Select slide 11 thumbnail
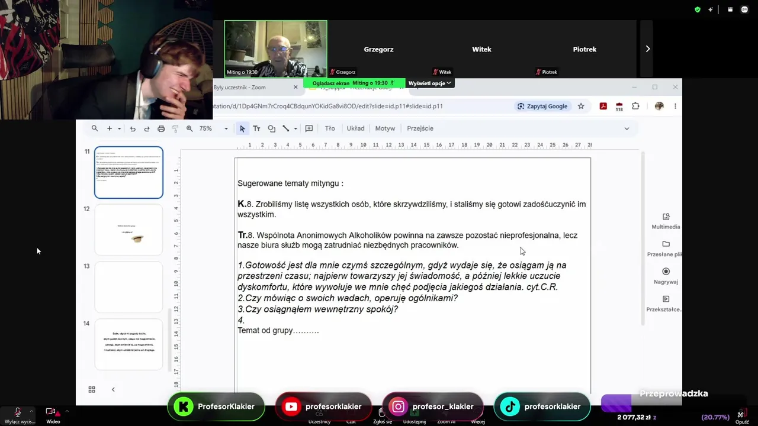Viewport: 758px width, 426px height. pyautogui.click(x=129, y=172)
